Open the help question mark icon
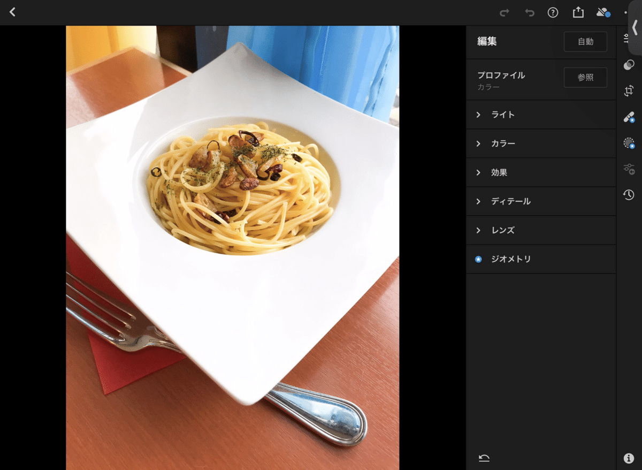642x470 pixels. (553, 12)
